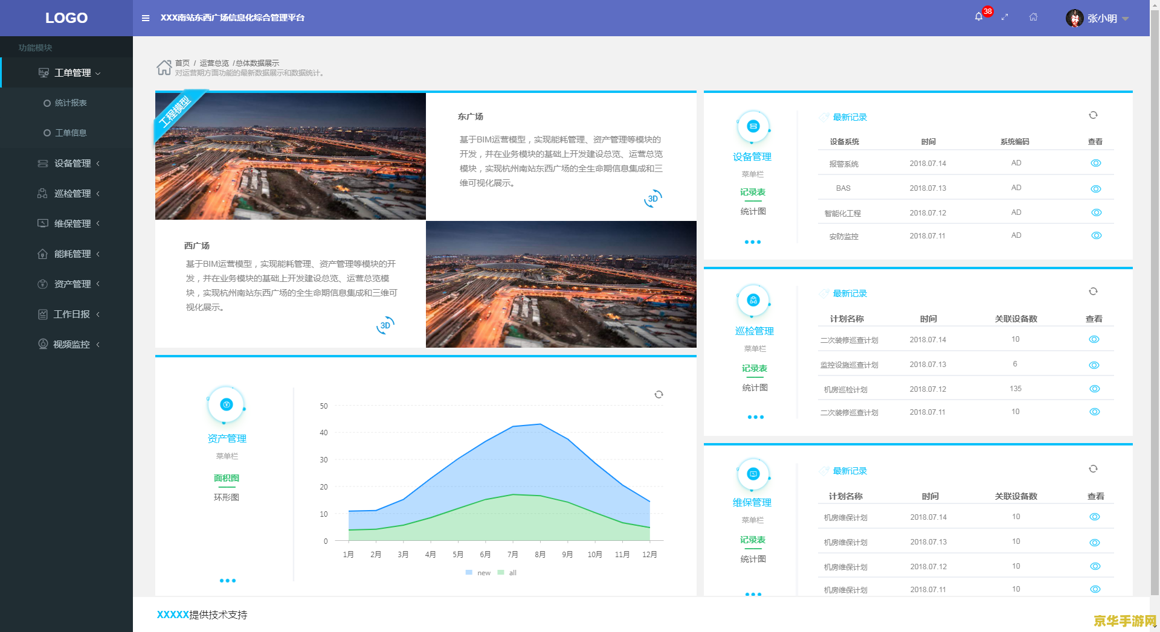Collapse the 工单管理 sidebar menu
Screen dimensions: 1160x632
point(98,73)
